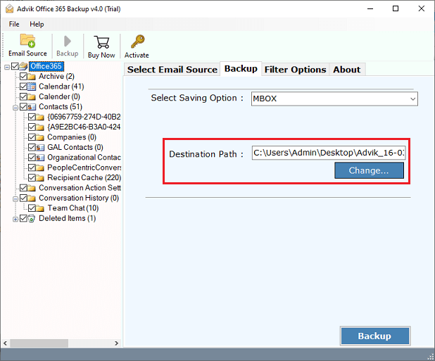This screenshot has height=361, width=435.
Task: Click the Email Source toolbar icon
Action: pyautogui.click(x=27, y=41)
